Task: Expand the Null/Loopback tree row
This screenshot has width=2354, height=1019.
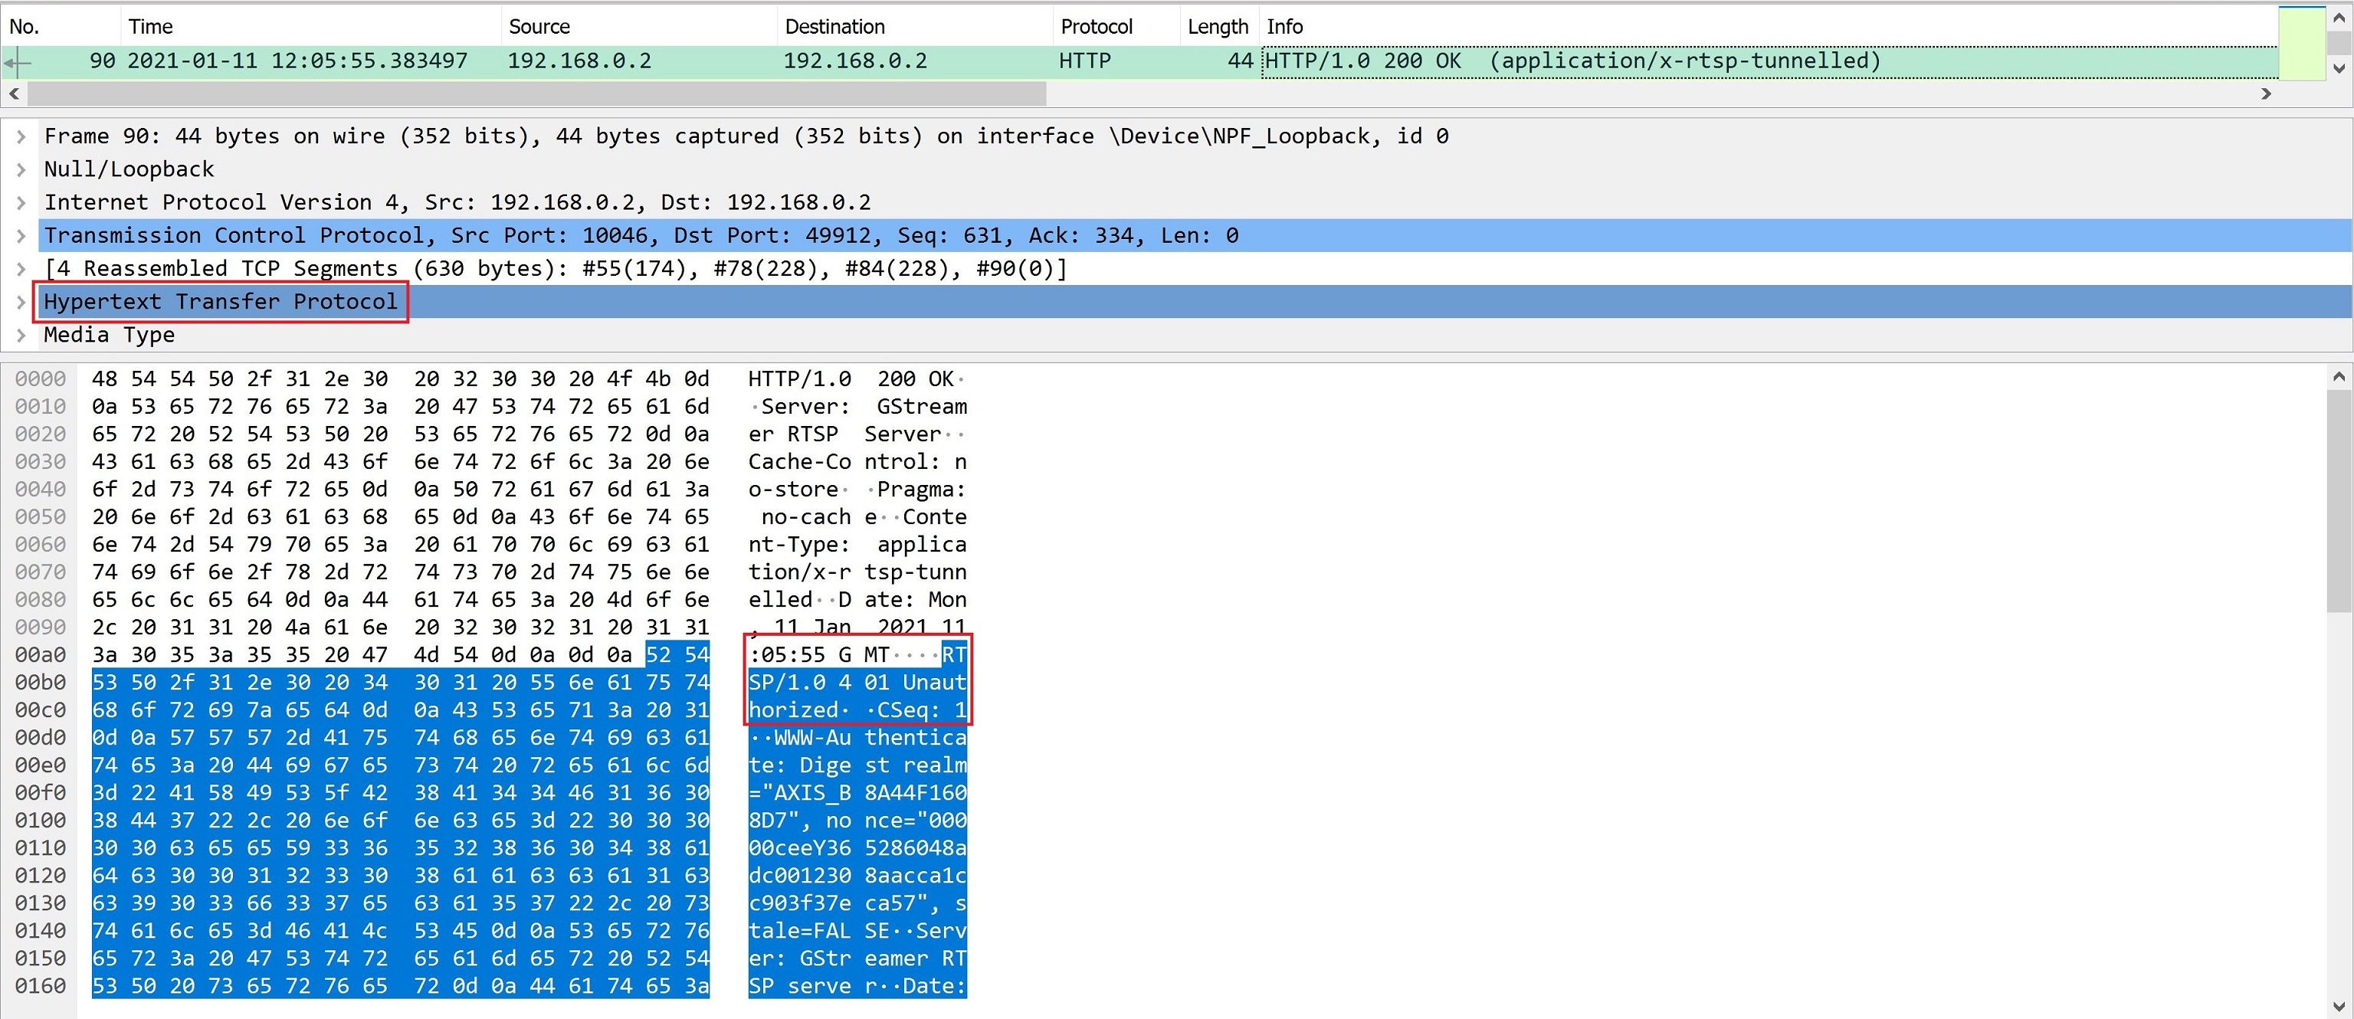Action: point(21,170)
